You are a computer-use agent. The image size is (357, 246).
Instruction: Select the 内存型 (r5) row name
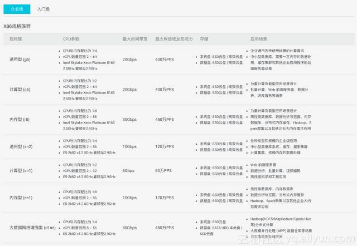[20, 120]
